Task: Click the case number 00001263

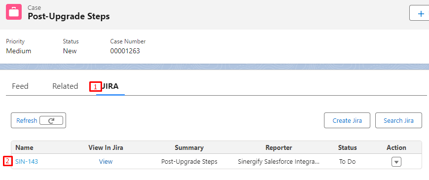Action: coord(125,51)
